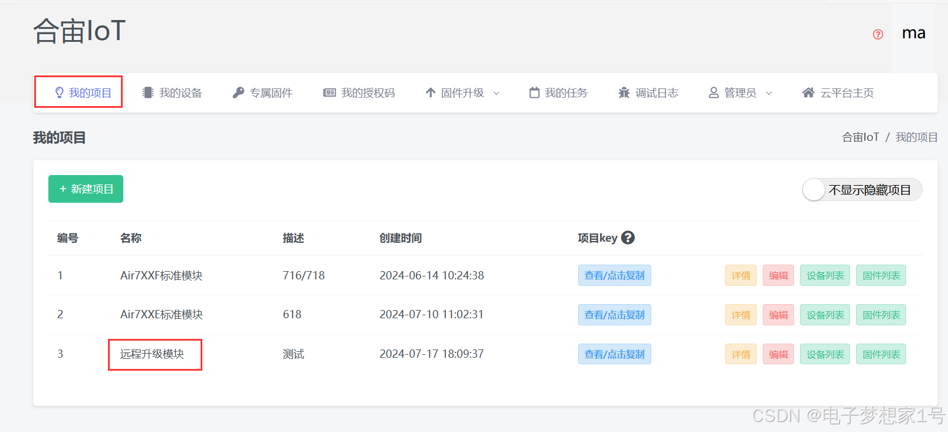Open 详情 for Air7XXF标准模块
The height and width of the screenshot is (432, 948).
(x=741, y=275)
